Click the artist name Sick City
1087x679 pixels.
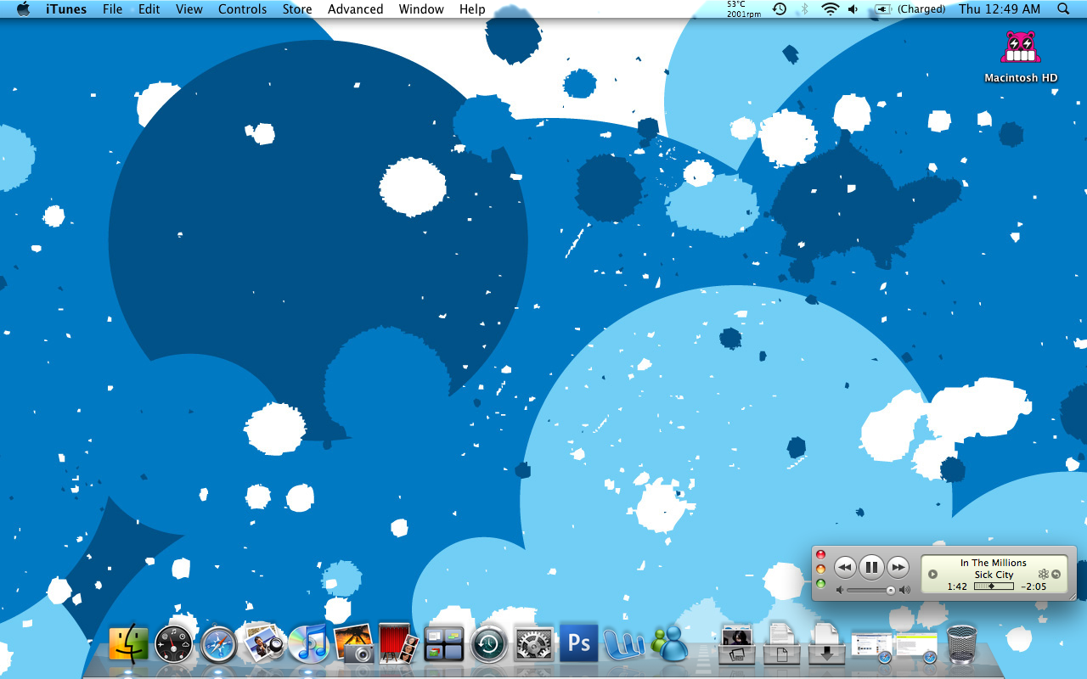click(994, 575)
